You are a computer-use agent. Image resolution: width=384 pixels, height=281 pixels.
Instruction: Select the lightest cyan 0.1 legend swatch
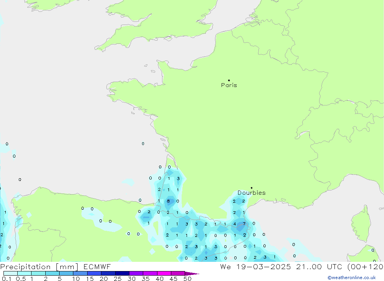pyautogui.click(x=10, y=273)
